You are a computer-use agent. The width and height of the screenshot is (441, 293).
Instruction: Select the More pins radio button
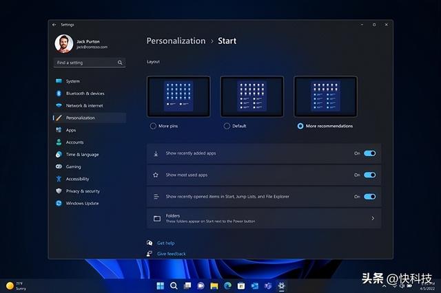(x=153, y=126)
